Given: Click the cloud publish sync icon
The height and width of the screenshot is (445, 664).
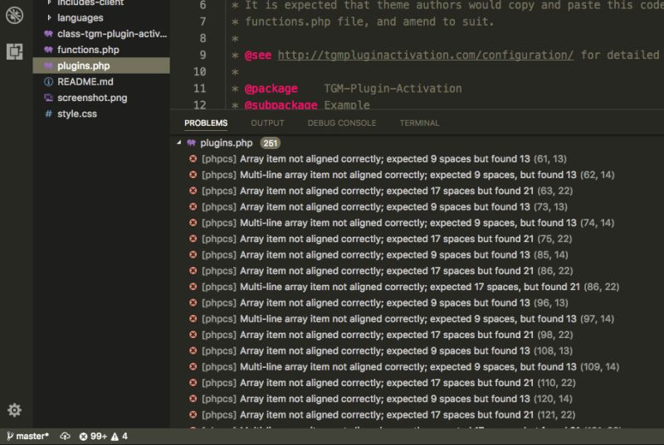Looking at the screenshot, I should pos(65,436).
